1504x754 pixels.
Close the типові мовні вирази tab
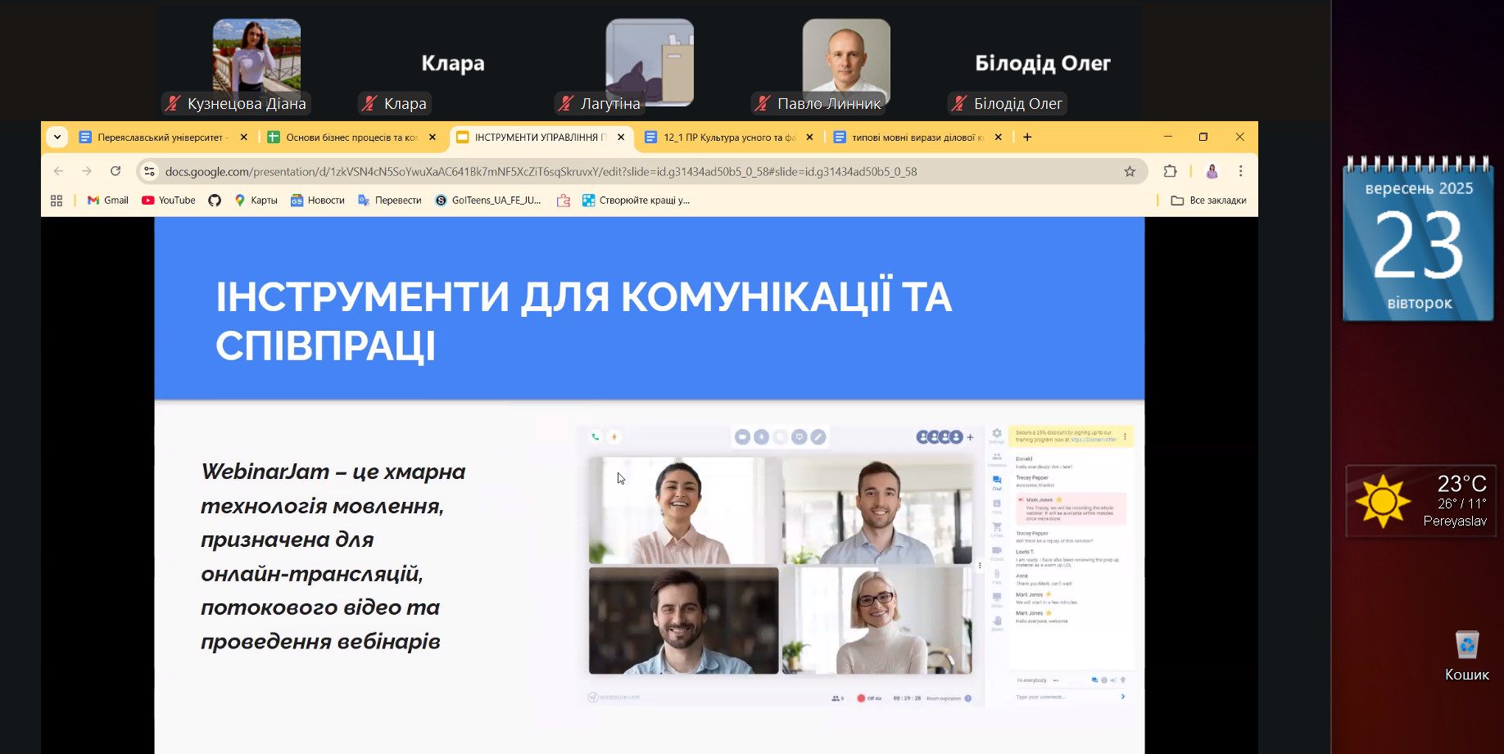click(x=998, y=138)
